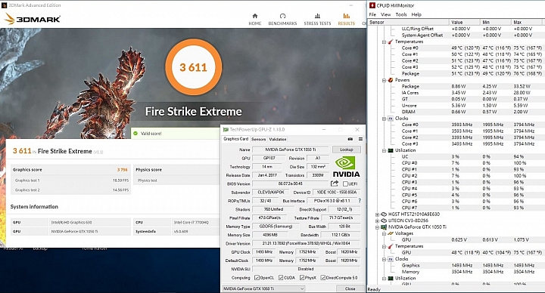The image size is (545, 293).
Task: Collapse the Temperatures node under CPU
Action: tap(384, 42)
